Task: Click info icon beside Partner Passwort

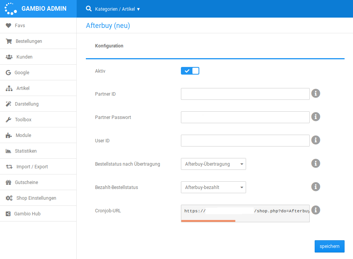Action: click(x=315, y=117)
